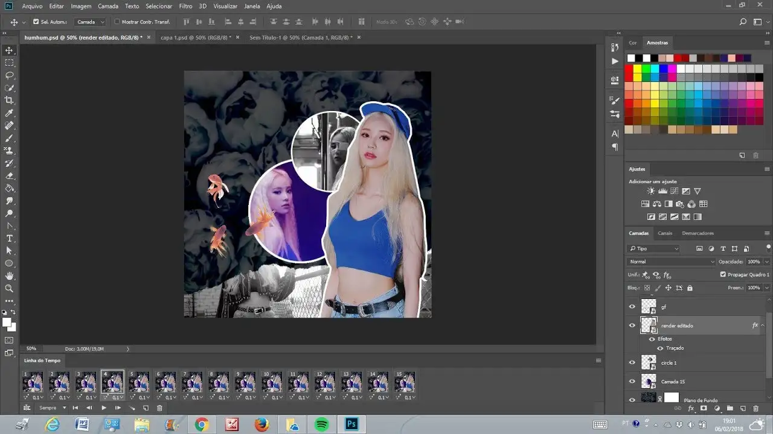Duplicate the selected frame in the timeline
This screenshot has width=773, height=434.
pos(146,408)
